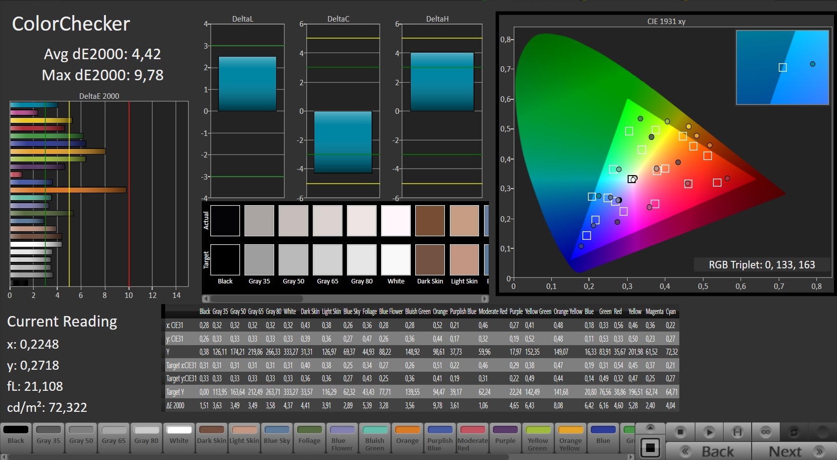Select the Gray 50 patch button
This screenshot has width=837, height=460.
point(81,435)
